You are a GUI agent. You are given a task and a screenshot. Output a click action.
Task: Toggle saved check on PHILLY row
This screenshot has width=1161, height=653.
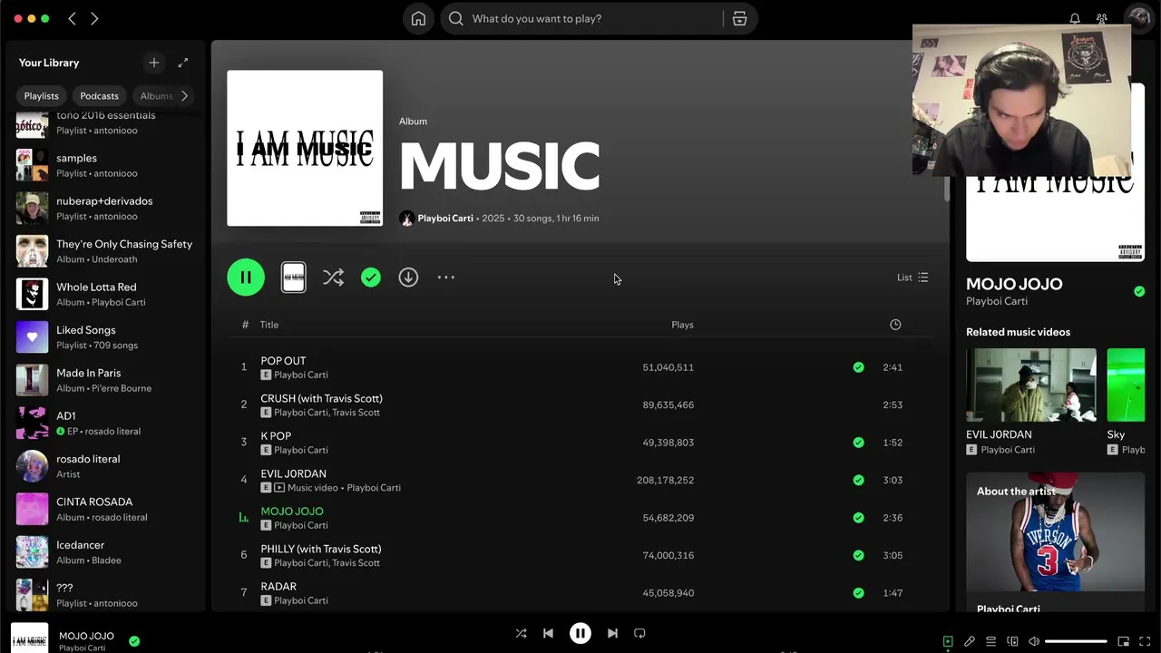(x=858, y=555)
